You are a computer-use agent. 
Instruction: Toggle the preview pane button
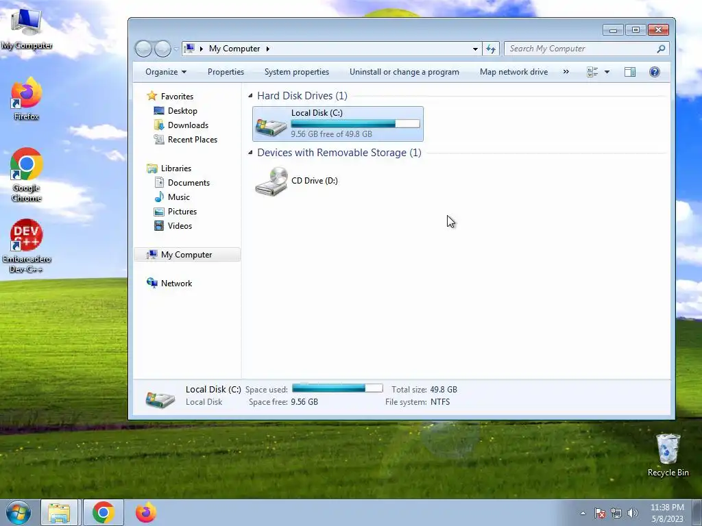[x=630, y=72]
